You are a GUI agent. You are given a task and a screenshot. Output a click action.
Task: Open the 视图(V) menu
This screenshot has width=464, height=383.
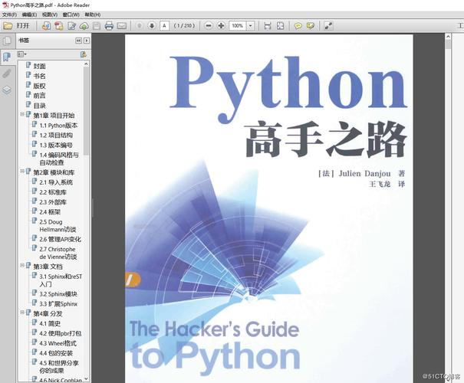[50, 15]
